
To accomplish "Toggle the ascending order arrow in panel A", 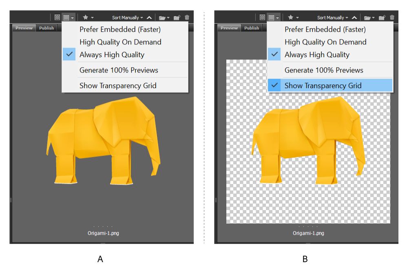I will click(149, 18).
